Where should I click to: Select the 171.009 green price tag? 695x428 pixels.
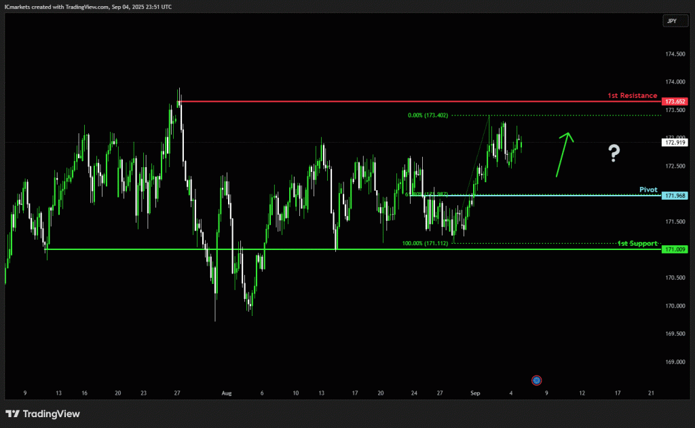[675, 249]
